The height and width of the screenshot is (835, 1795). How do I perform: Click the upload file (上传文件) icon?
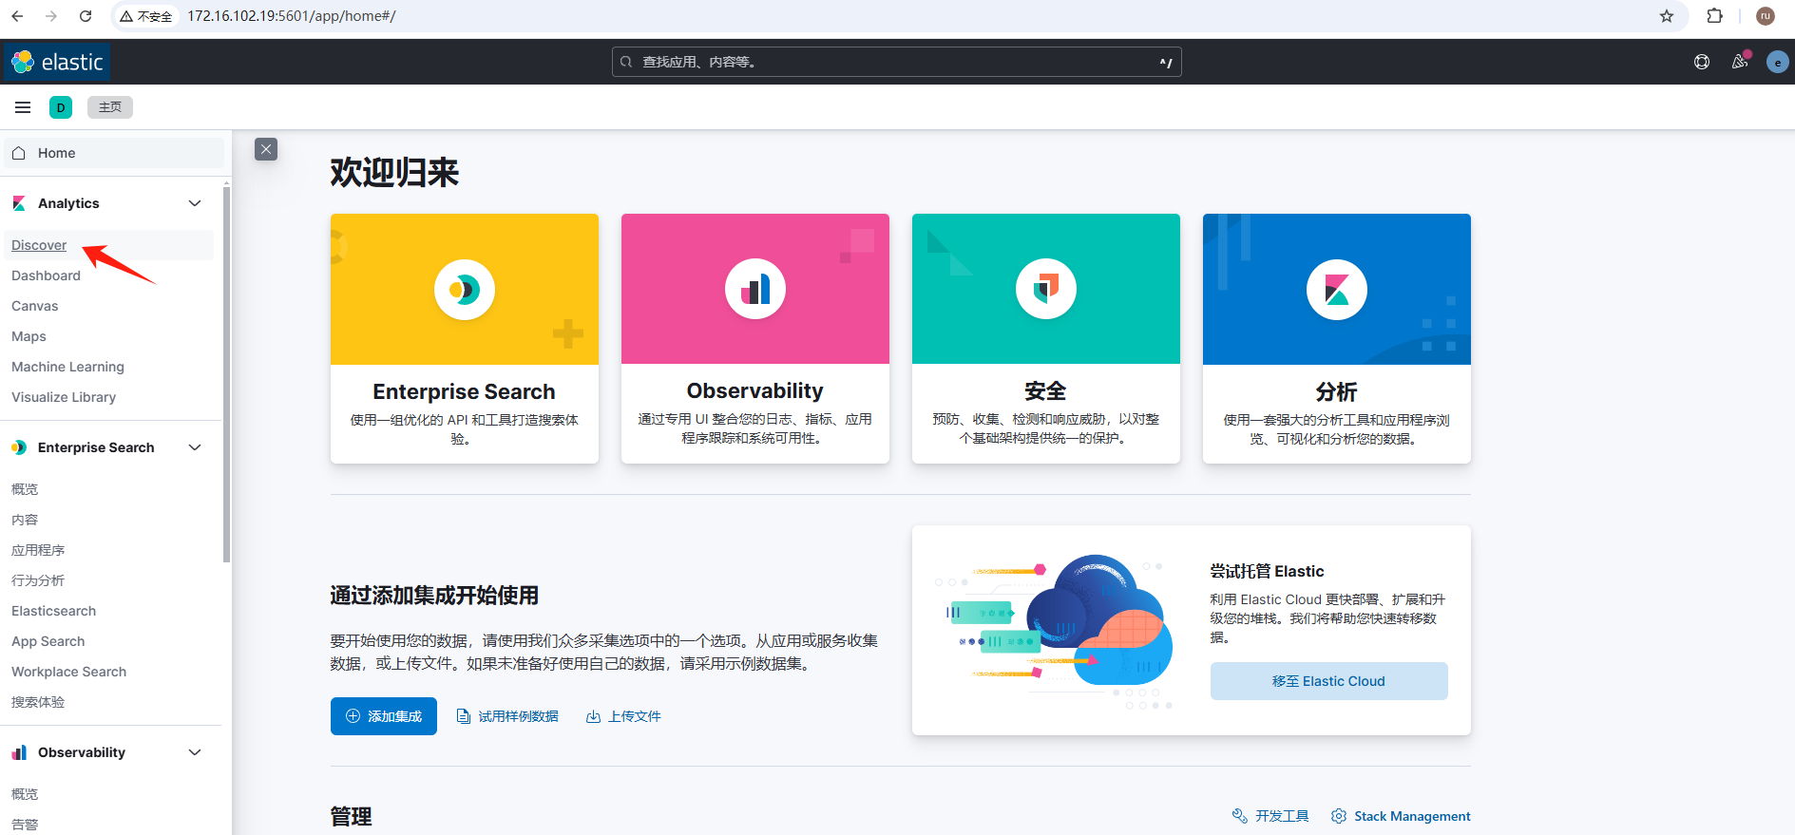point(593,716)
